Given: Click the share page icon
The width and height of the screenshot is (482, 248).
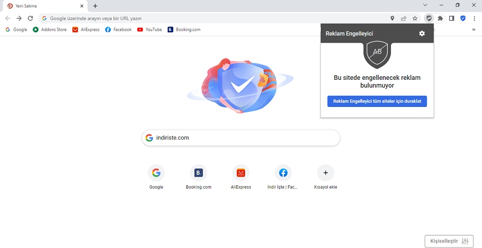Looking at the screenshot, I should tap(403, 19).
